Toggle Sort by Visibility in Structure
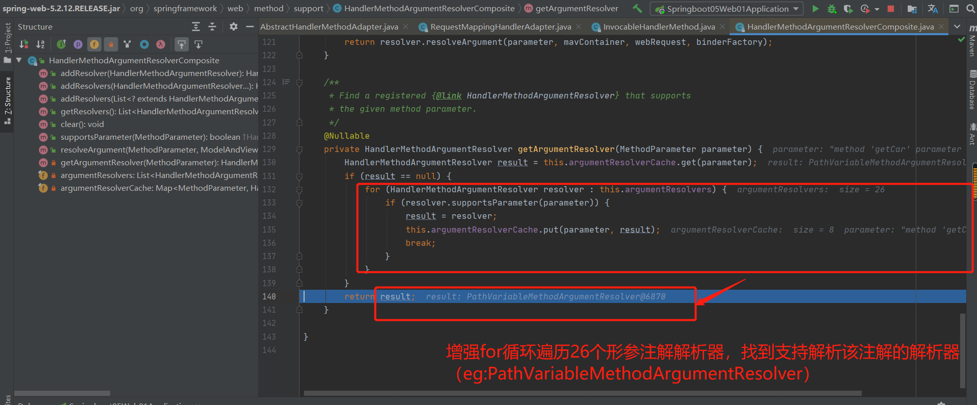The height and width of the screenshot is (405, 977). [x=23, y=44]
